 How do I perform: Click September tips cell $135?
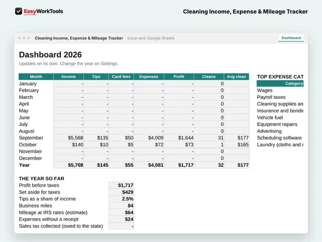(x=96, y=138)
